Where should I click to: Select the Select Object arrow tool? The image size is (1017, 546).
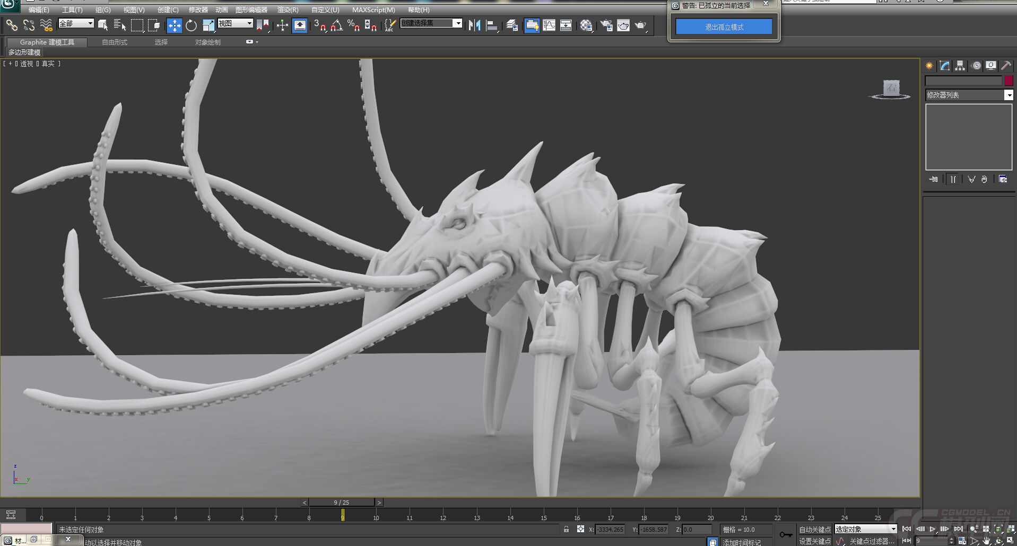(103, 25)
